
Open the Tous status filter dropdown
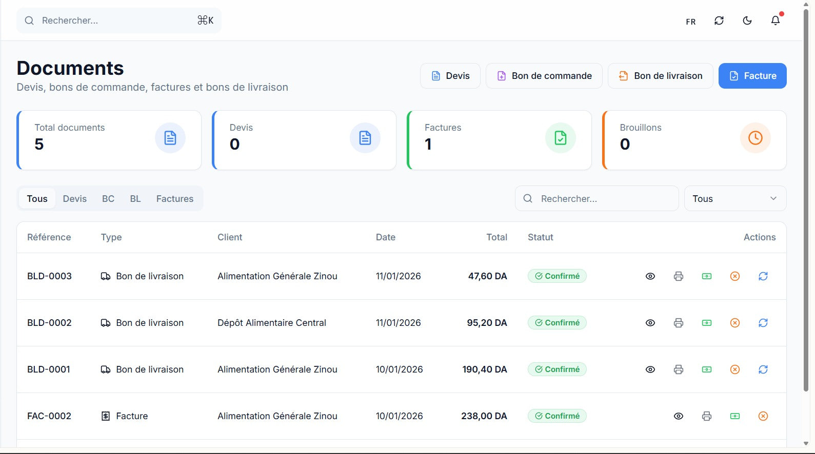click(734, 199)
